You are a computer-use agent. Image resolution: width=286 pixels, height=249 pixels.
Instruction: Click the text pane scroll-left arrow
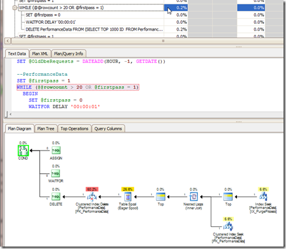tap(10, 114)
